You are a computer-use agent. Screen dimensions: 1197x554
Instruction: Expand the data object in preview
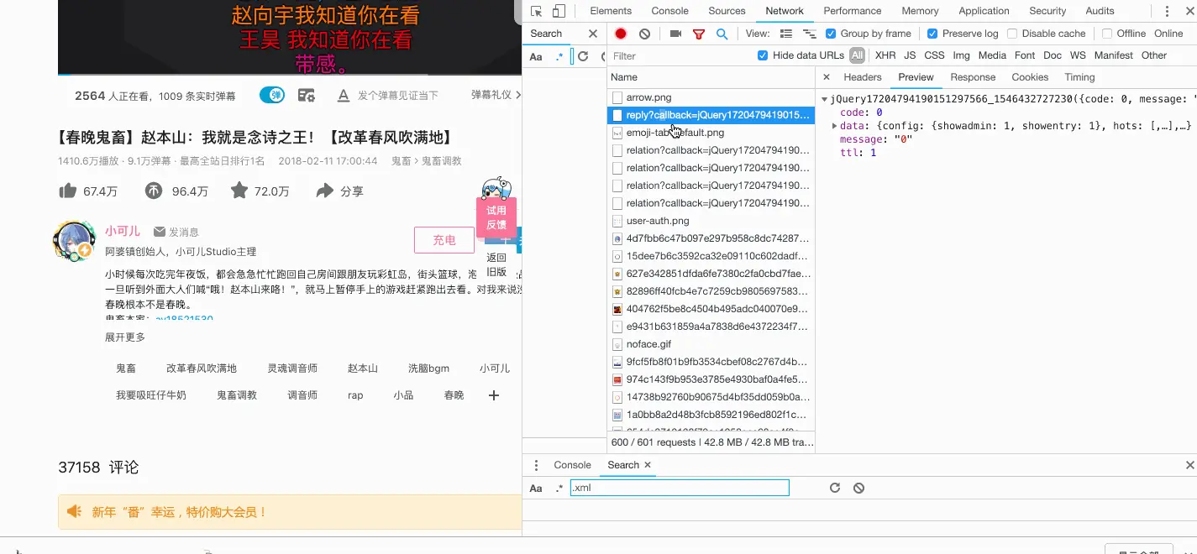(x=834, y=126)
